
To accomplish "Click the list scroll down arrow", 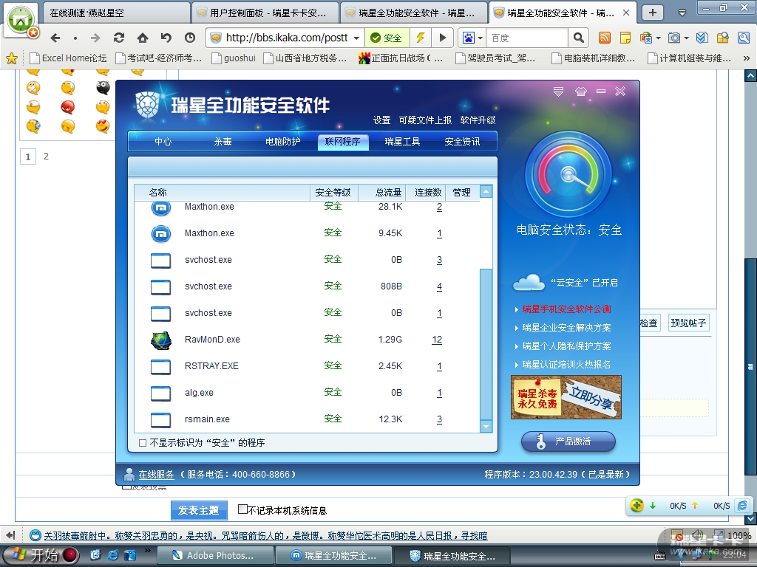I will point(486,426).
